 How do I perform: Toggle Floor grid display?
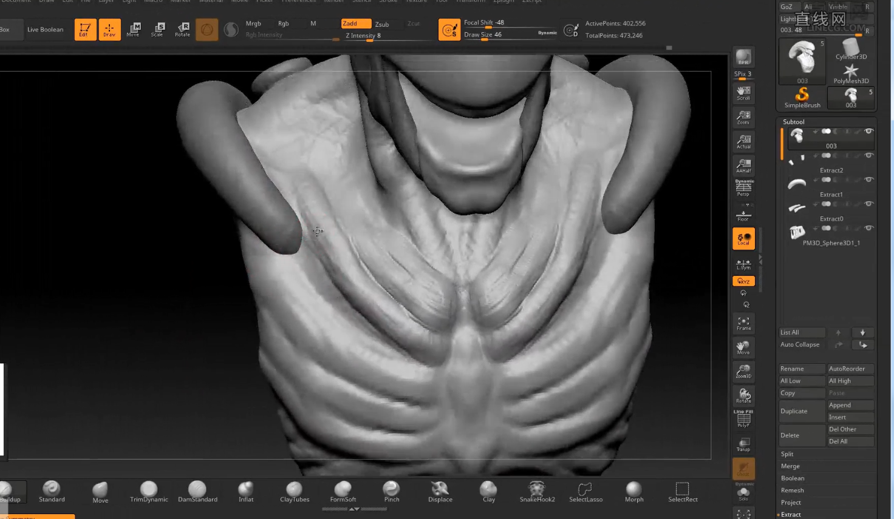pyautogui.click(x=743, y=214)
